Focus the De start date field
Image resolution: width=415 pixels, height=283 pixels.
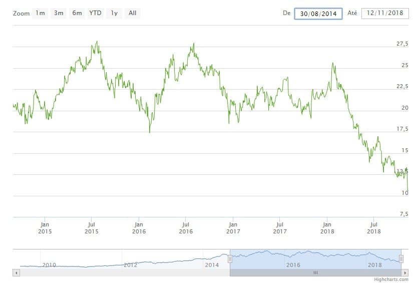(318, 14)
